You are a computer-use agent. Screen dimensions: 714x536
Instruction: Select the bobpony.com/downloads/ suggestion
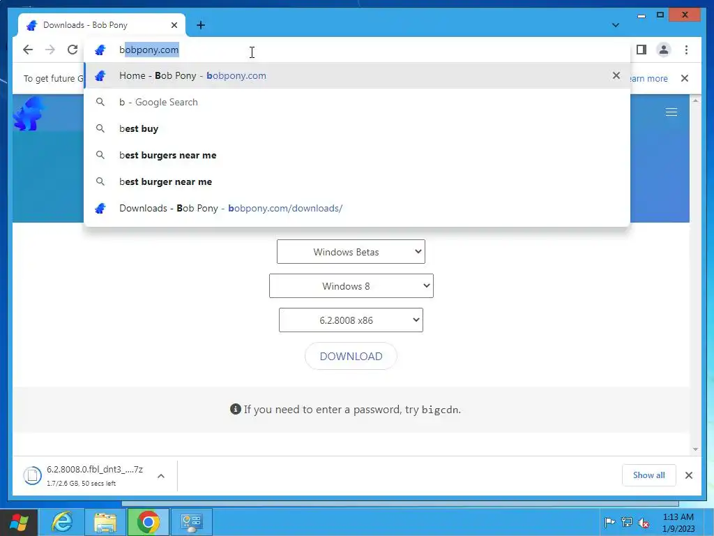tap(357, 208)
